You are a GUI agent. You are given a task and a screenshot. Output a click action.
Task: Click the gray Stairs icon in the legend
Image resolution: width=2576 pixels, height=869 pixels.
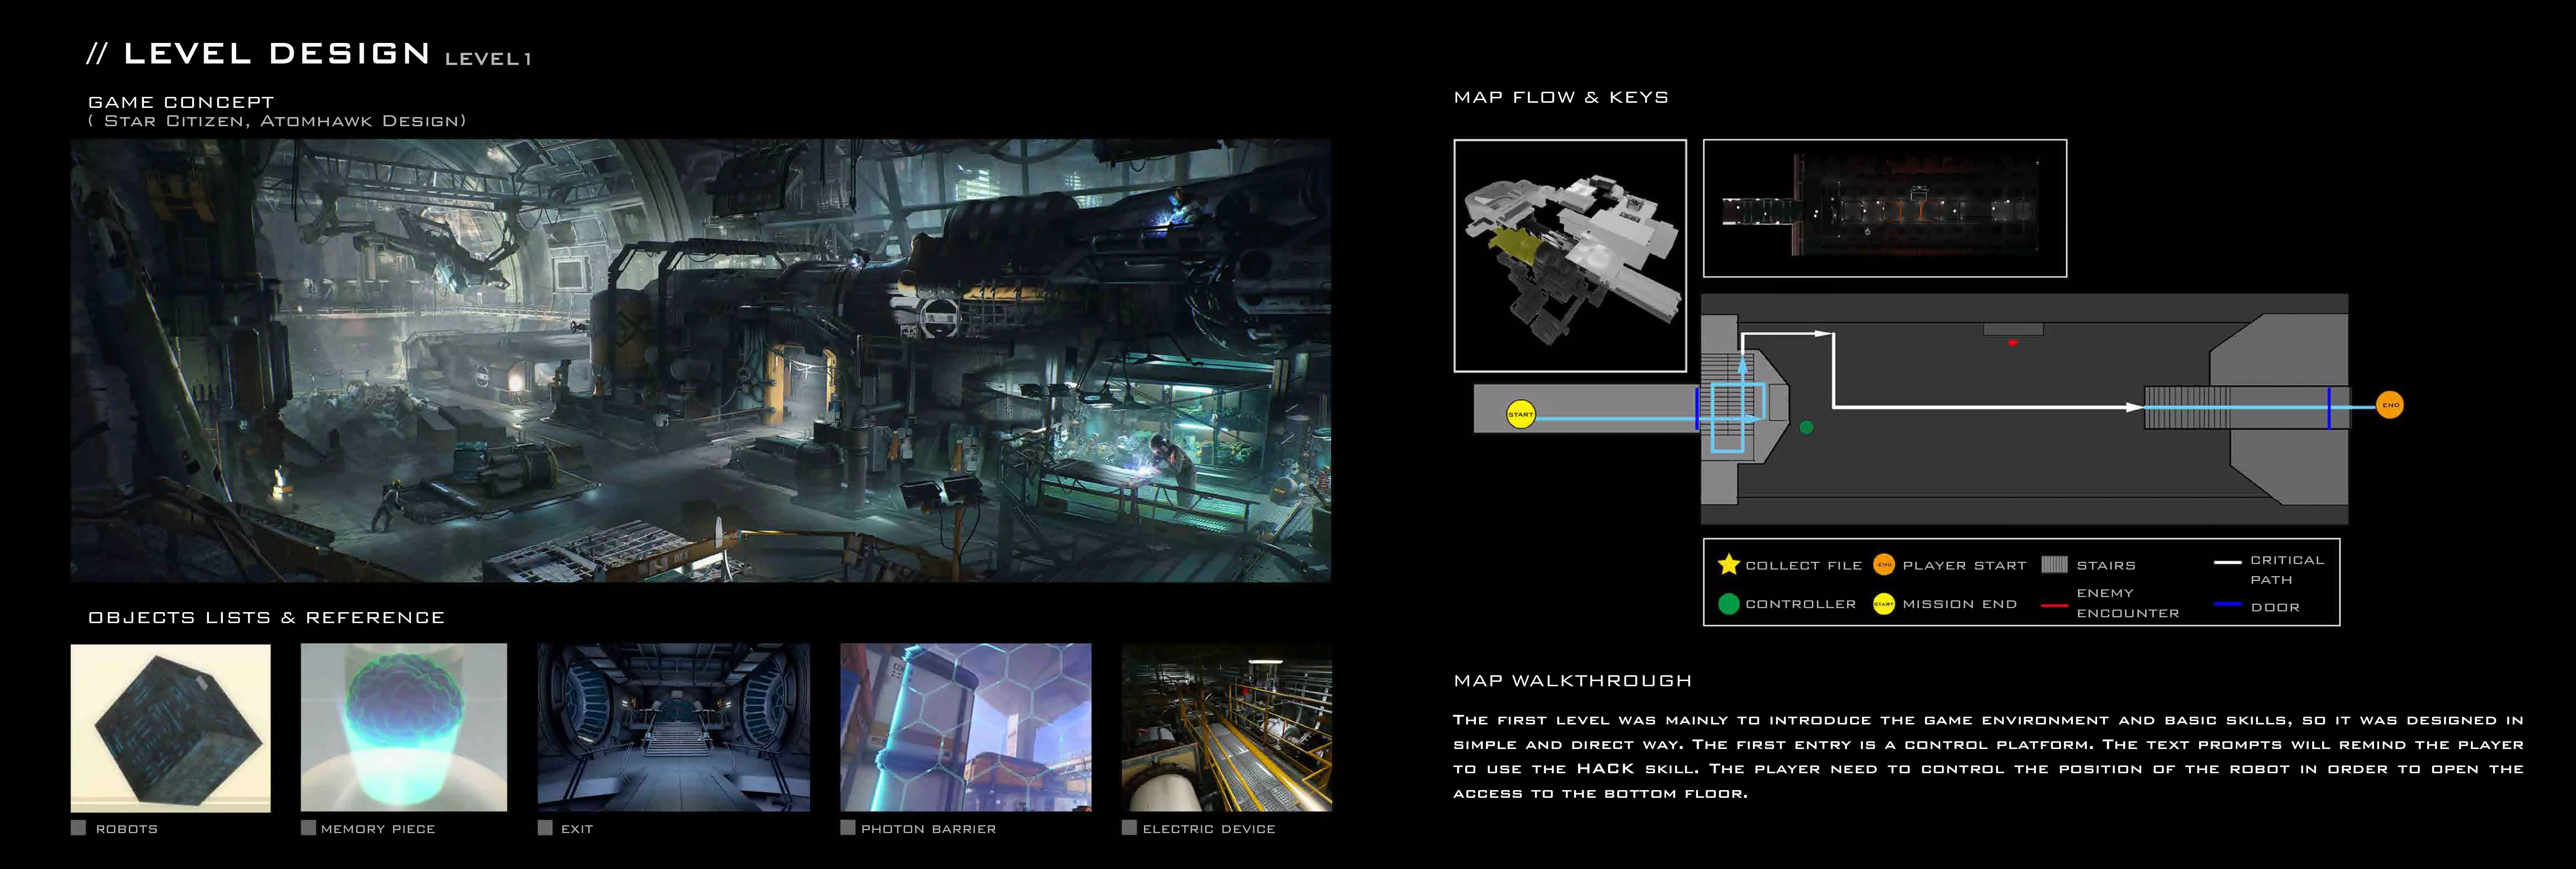click(2054, 564)
